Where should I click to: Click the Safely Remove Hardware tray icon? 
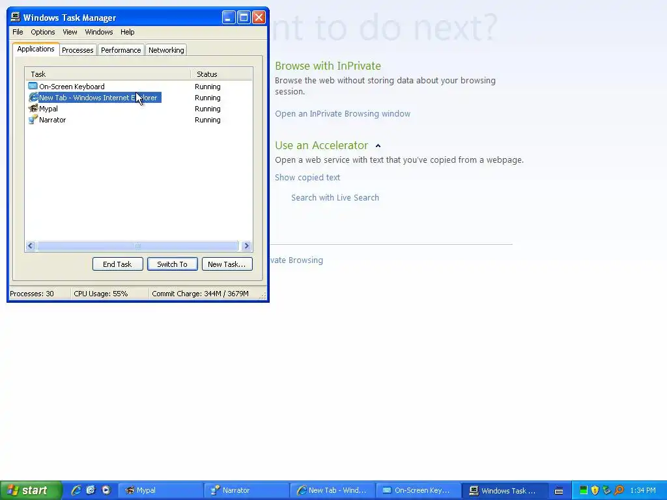tap(607, 490)
